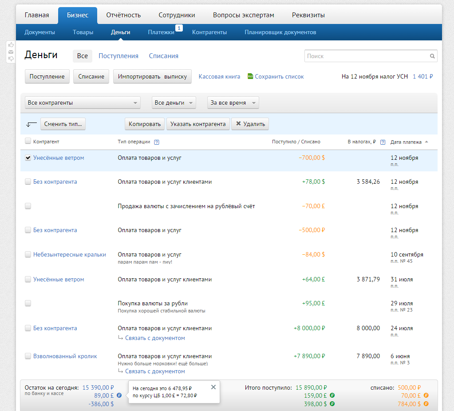The image size is (454, 411).
Task: Click the thumbs-down feedback icon
Action: pyautogui.click(x=11, y=59)
